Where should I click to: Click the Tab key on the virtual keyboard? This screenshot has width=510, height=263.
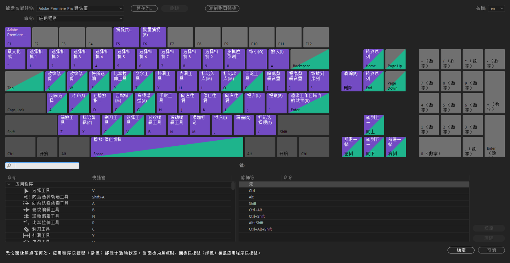24,81
